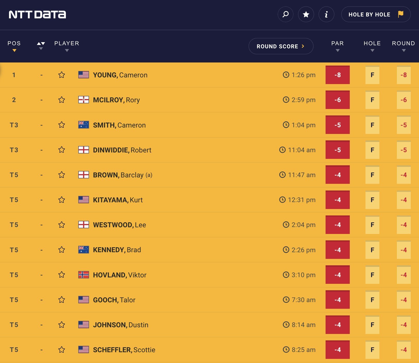The image size is (419, 363).
Task: Open Dustin Johnson's player row
Action: [120, 325]
